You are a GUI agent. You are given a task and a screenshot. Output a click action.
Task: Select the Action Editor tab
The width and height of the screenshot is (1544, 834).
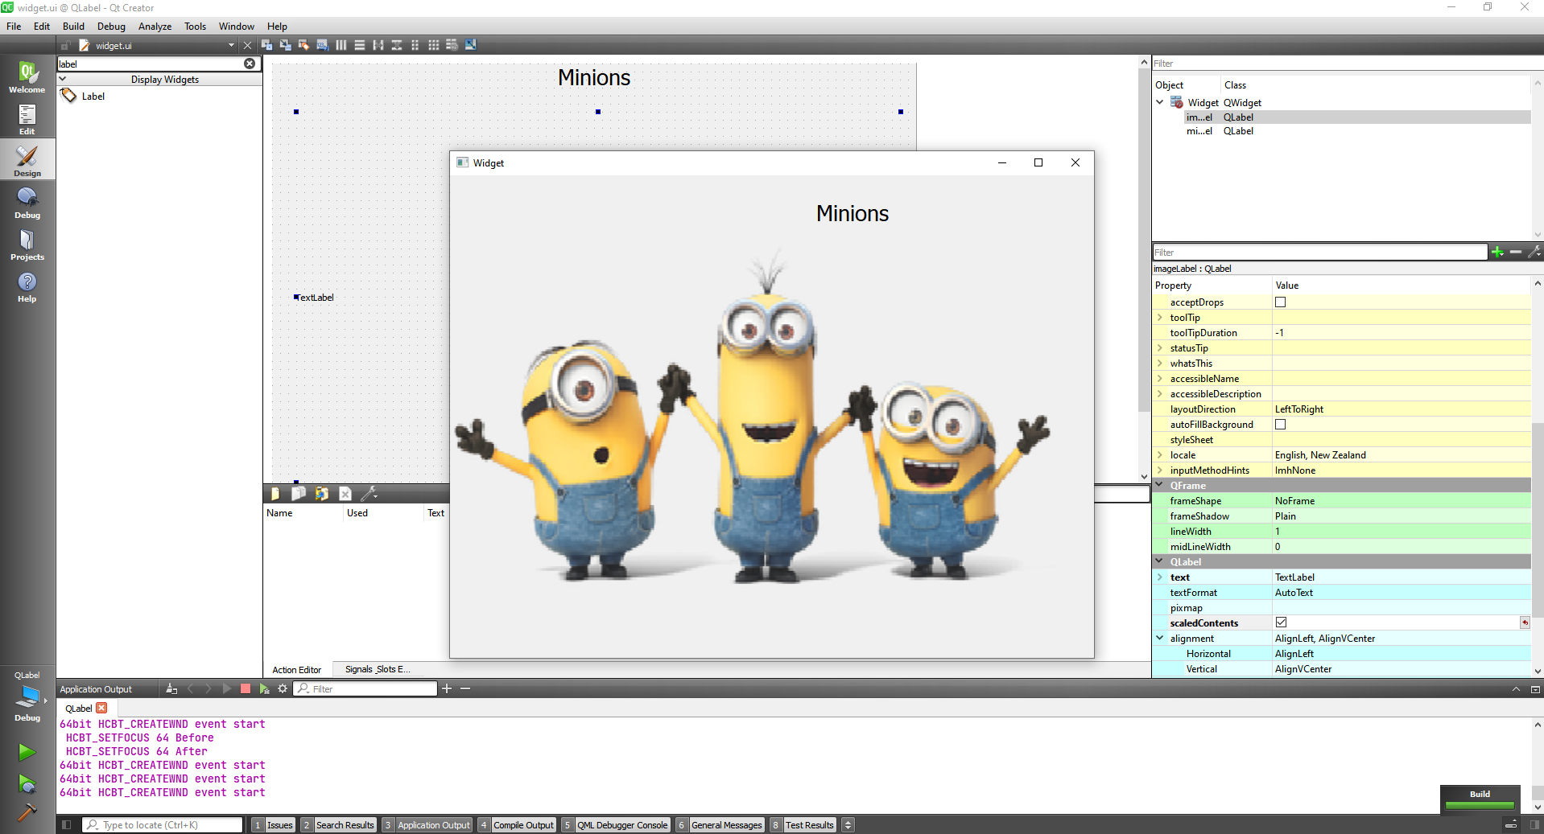coord(296,669)
